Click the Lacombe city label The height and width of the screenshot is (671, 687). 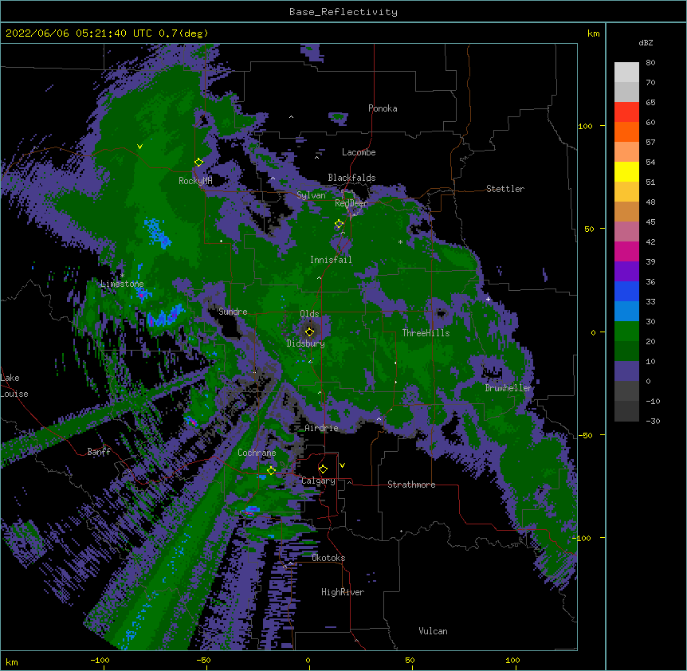pos(359,152)
